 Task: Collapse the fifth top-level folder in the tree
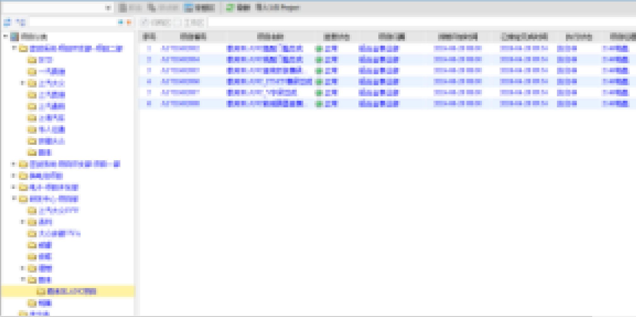pyautogui.click(x=14, y=199)
